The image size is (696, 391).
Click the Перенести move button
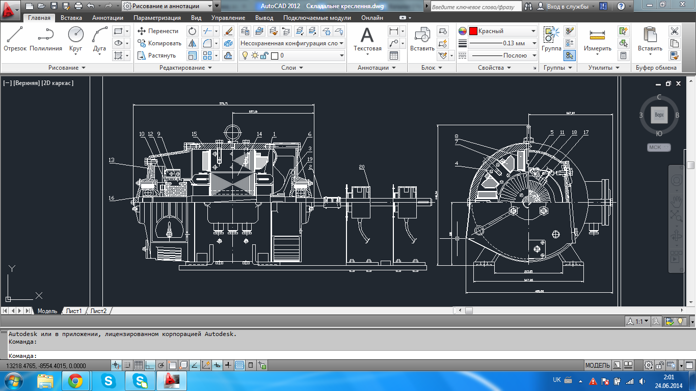(x=158, y=31)
